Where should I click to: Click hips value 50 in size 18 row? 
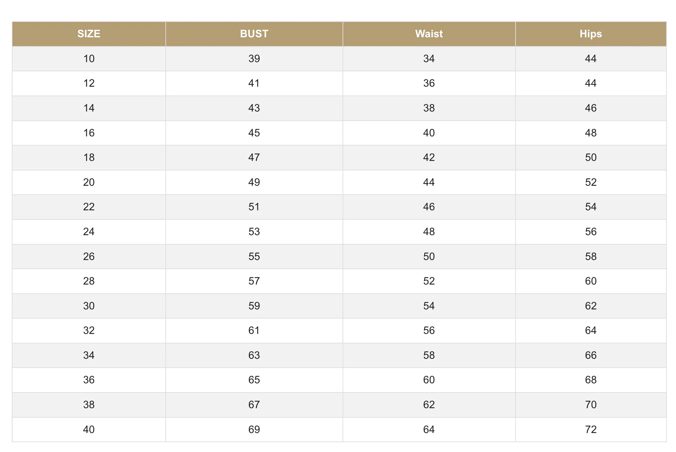[x=591, y=157]
